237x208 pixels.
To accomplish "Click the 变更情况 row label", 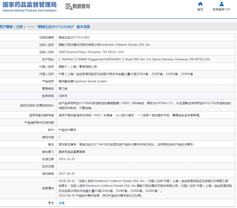I will [x=48, y=188].
